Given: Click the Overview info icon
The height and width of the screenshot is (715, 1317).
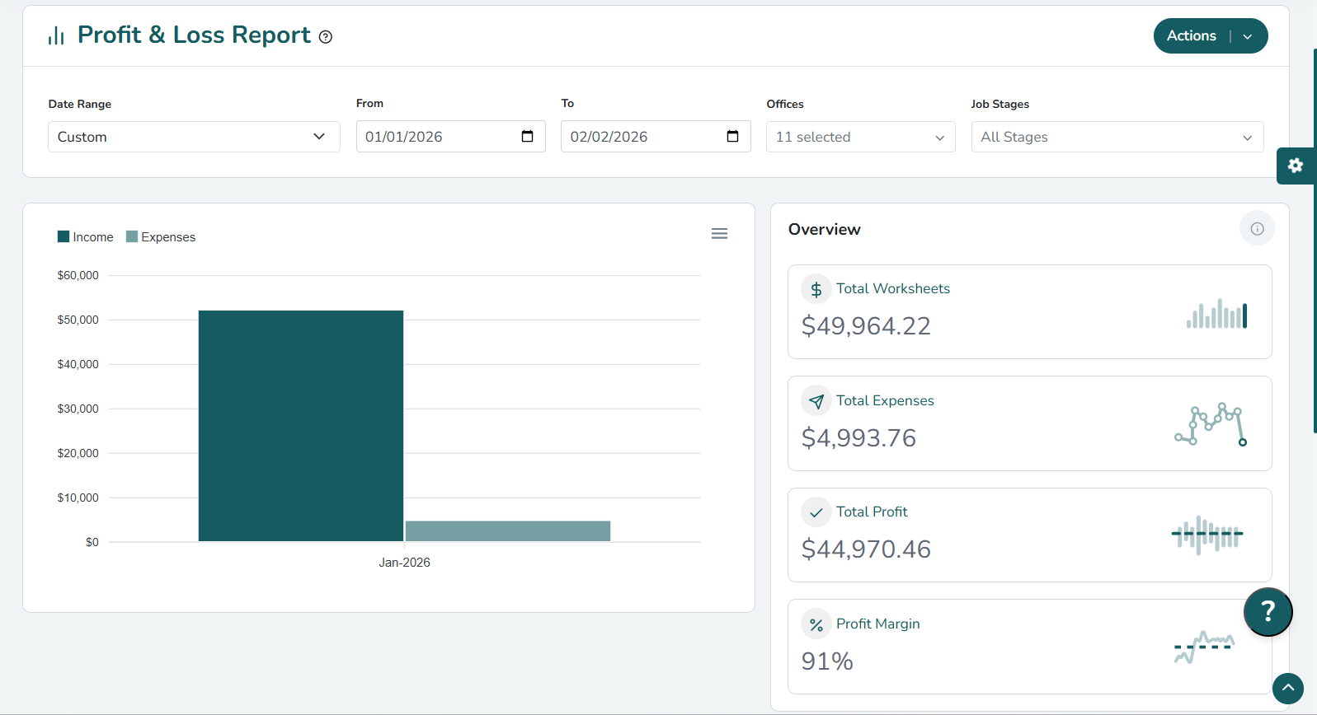Looking at the screenshot, I should point(1256,229).
